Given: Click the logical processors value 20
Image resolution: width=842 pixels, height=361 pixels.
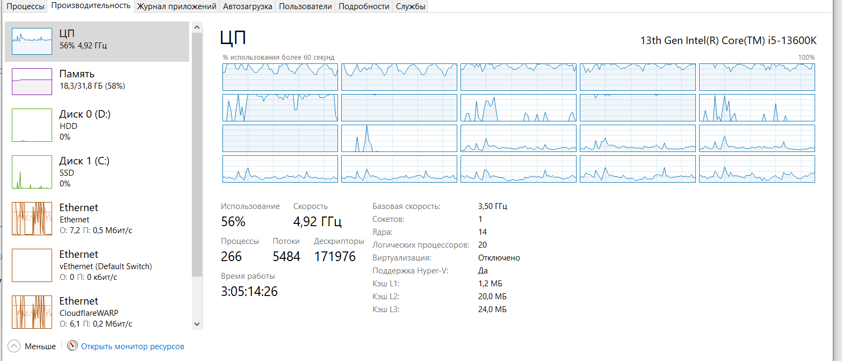Looking at the screenshot, I should pyautogui.click(x=483, y=245).
